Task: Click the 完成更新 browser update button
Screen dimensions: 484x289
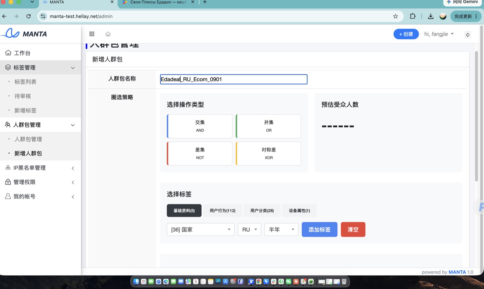Action: [466, 16]
